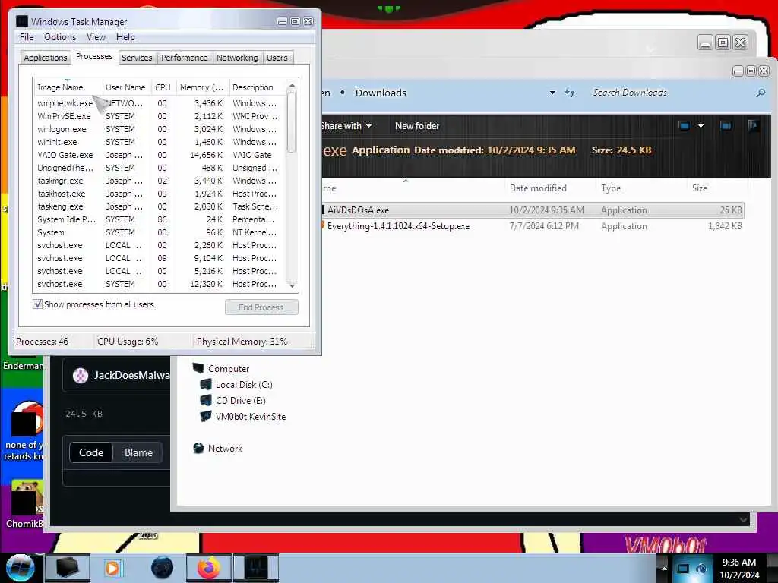Open the Task Manager taskbar icon
Image resolution: width=778 pixels, height=583 pixels.
[256, 568]
